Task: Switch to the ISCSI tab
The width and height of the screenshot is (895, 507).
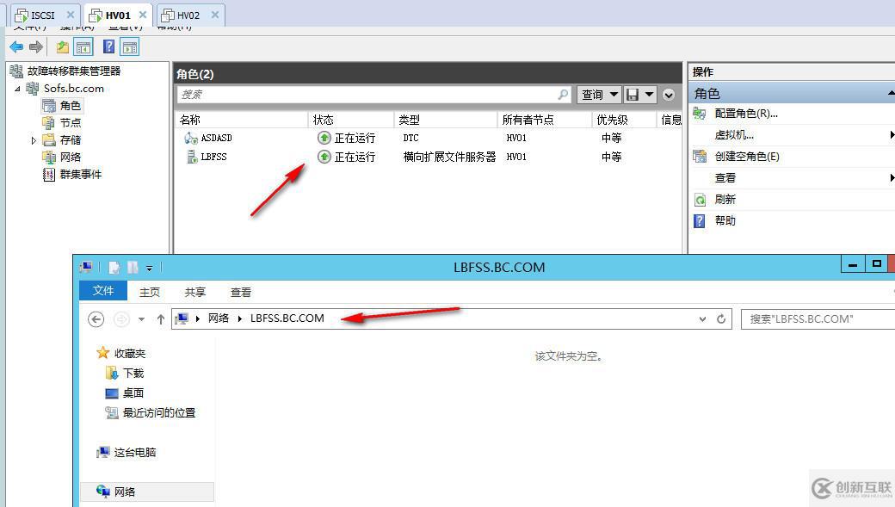Action: point(43,15)
